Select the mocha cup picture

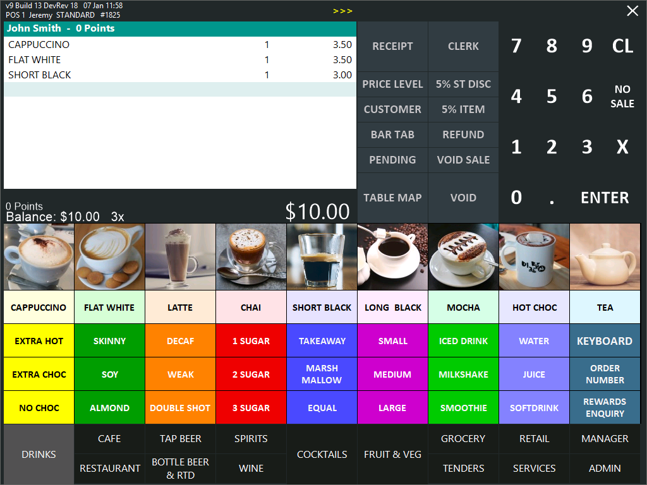463,257
